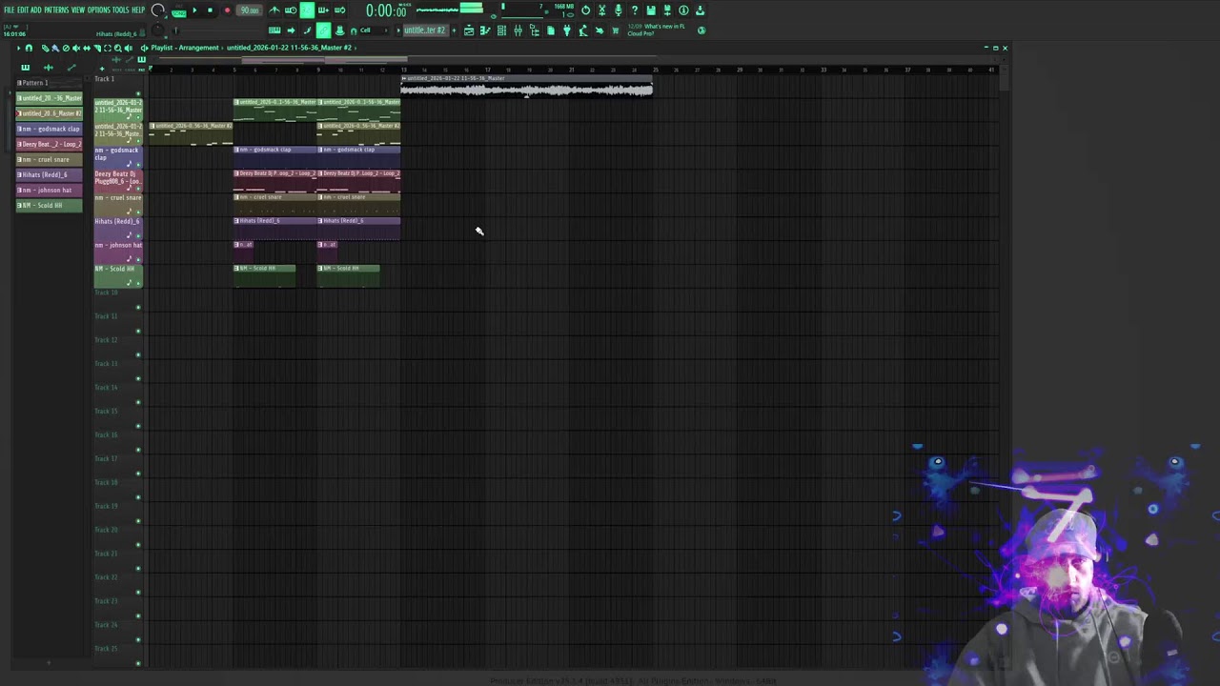Open the Playlist window from main toolbar
The height and width of the screenshot is (686, 1220).
tap(469, 30)
